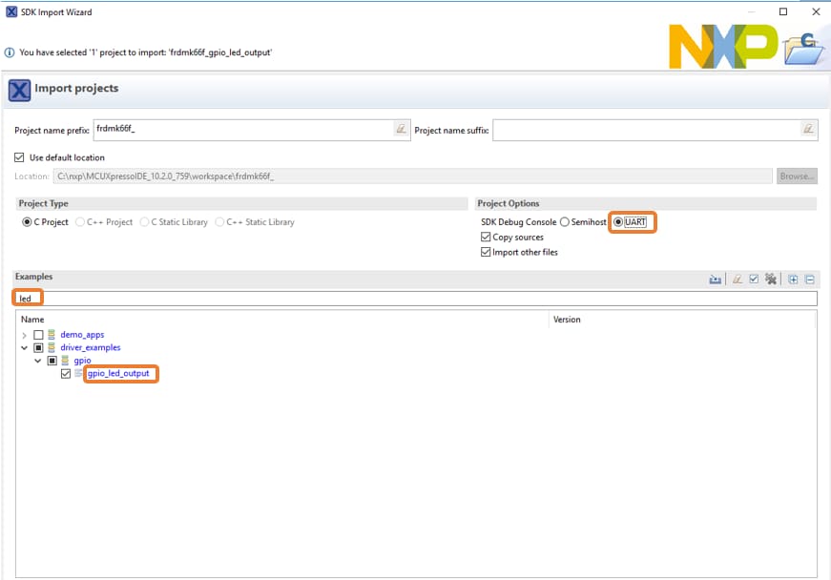
Task: Select the gpio_led_output example entry
Action: (x=118, y=374)
